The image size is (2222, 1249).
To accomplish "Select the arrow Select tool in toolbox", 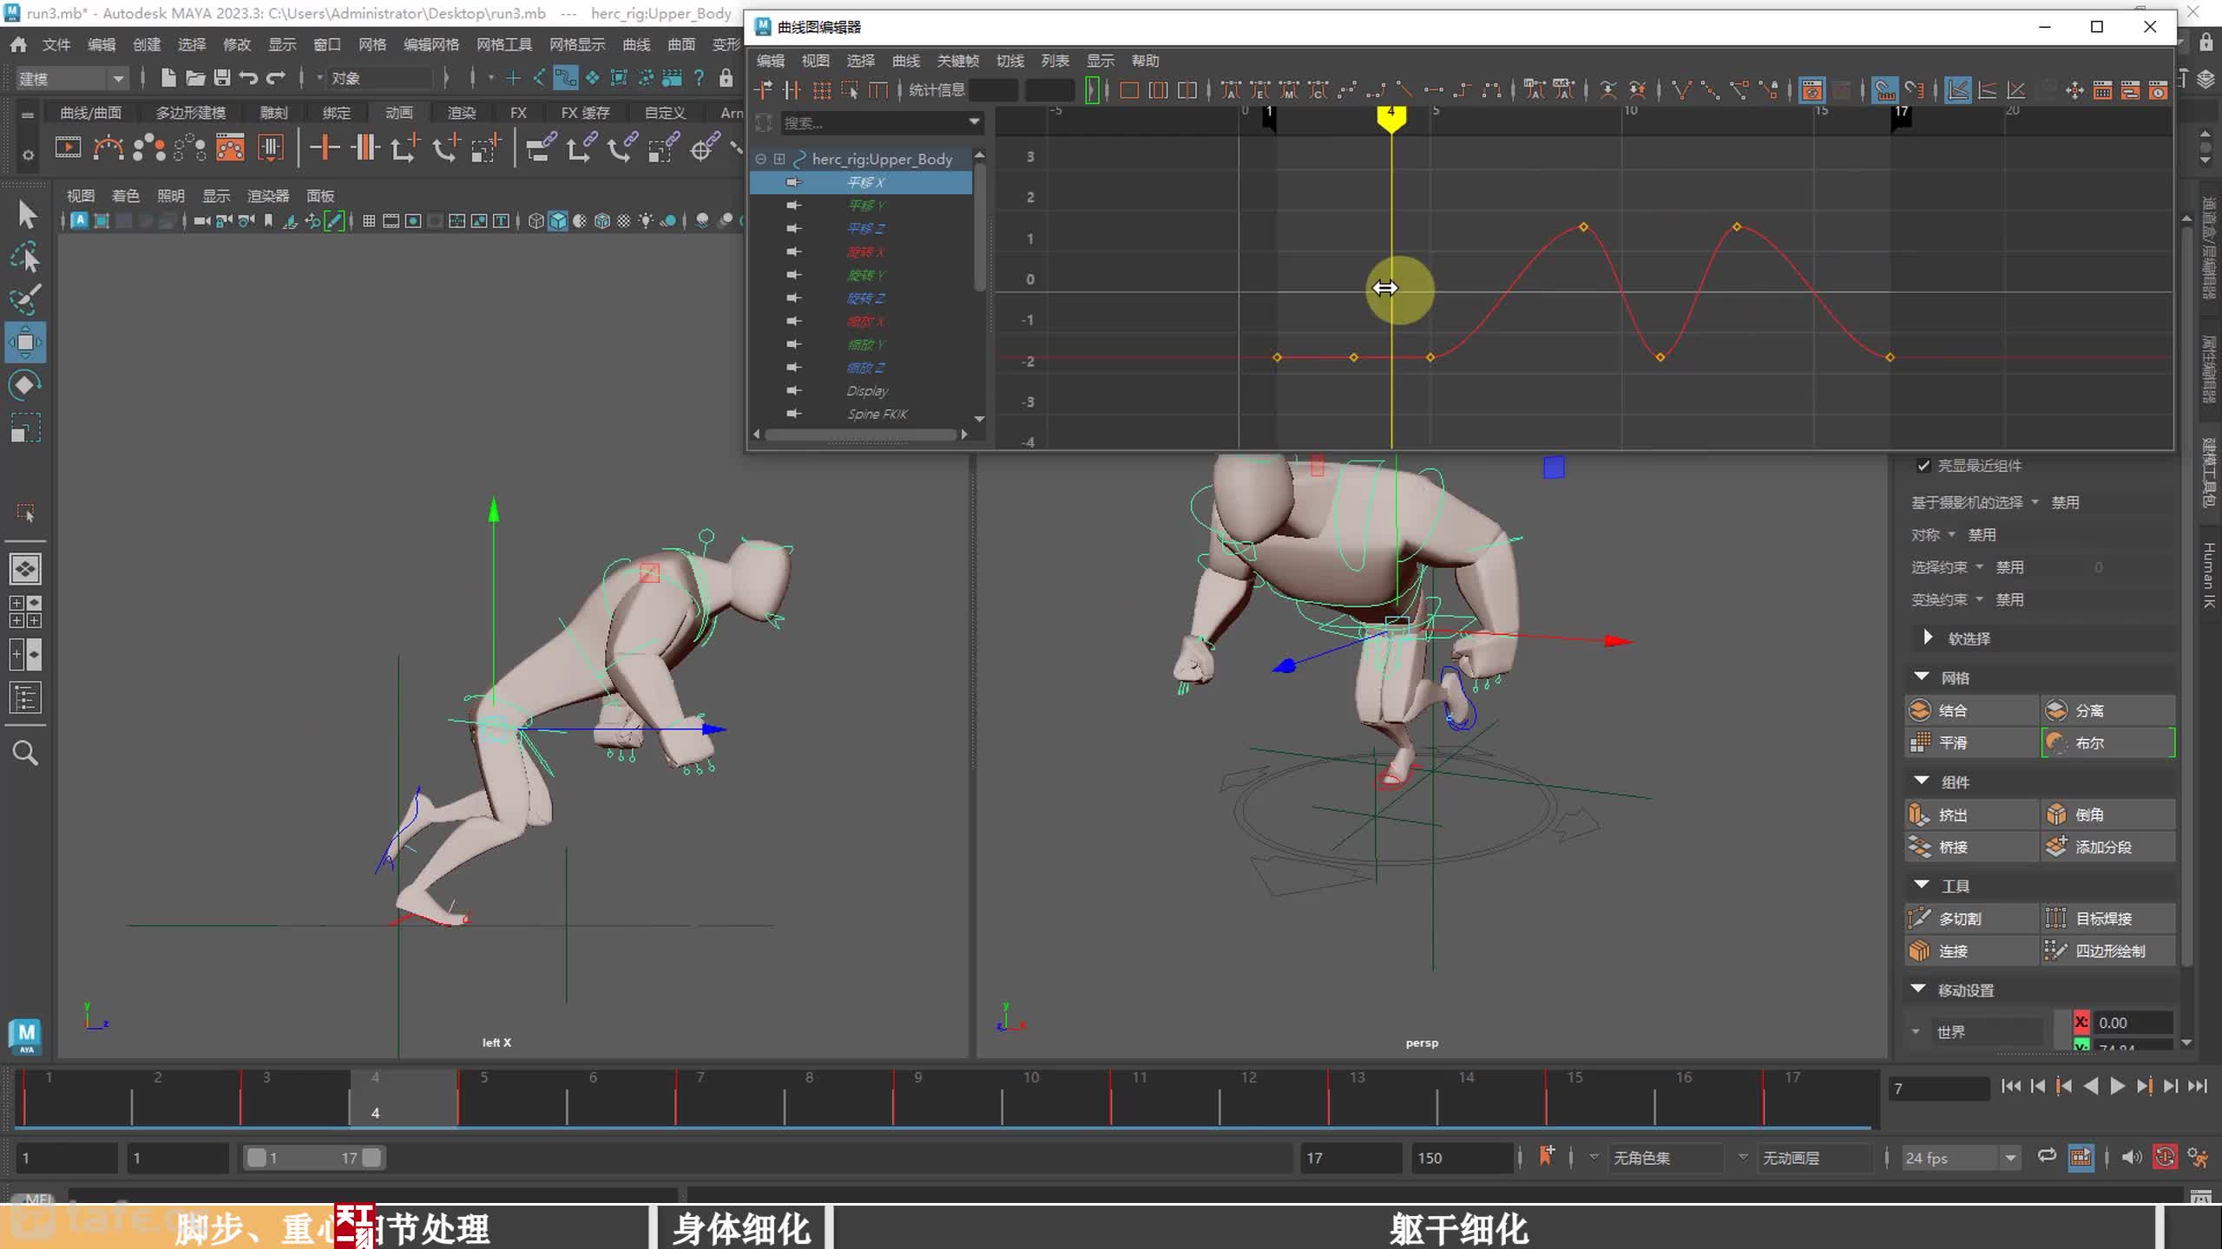I will [x=26, y=214].
